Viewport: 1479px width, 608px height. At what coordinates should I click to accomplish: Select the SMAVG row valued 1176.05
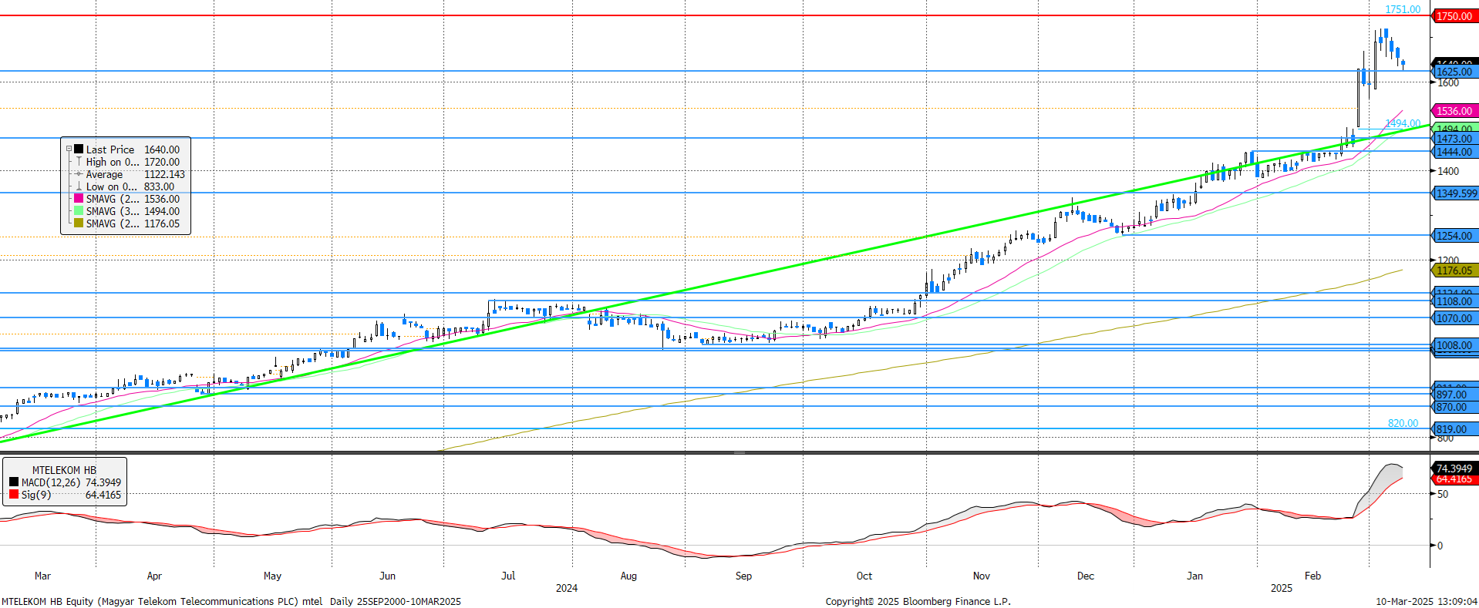(126, 223)
